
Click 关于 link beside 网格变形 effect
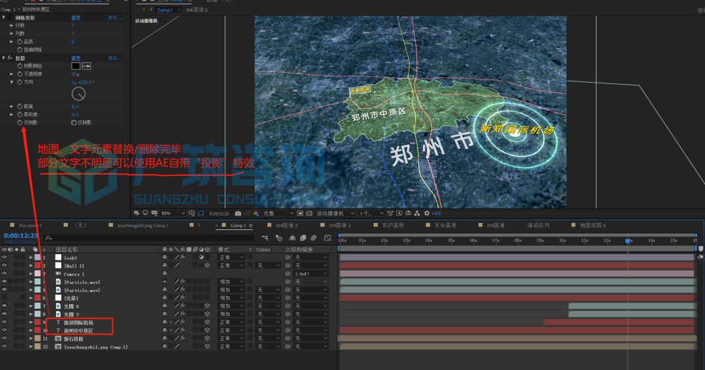click(x=115, y=18)
